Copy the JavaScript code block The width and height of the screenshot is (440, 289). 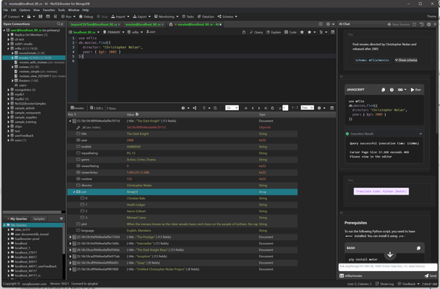coord(383,90)
